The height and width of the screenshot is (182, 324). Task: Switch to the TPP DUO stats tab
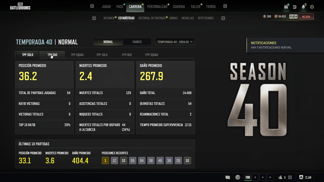click(52, 55)
